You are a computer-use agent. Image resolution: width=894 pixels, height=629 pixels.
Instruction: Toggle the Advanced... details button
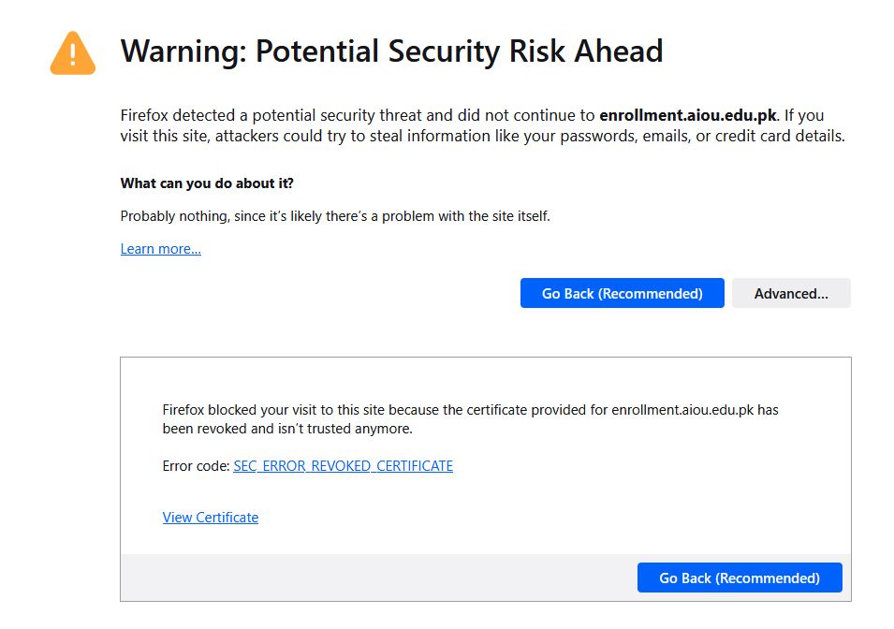click(791, 293)
